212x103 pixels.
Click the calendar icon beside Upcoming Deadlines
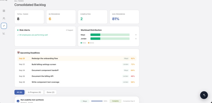click(18, 53)
